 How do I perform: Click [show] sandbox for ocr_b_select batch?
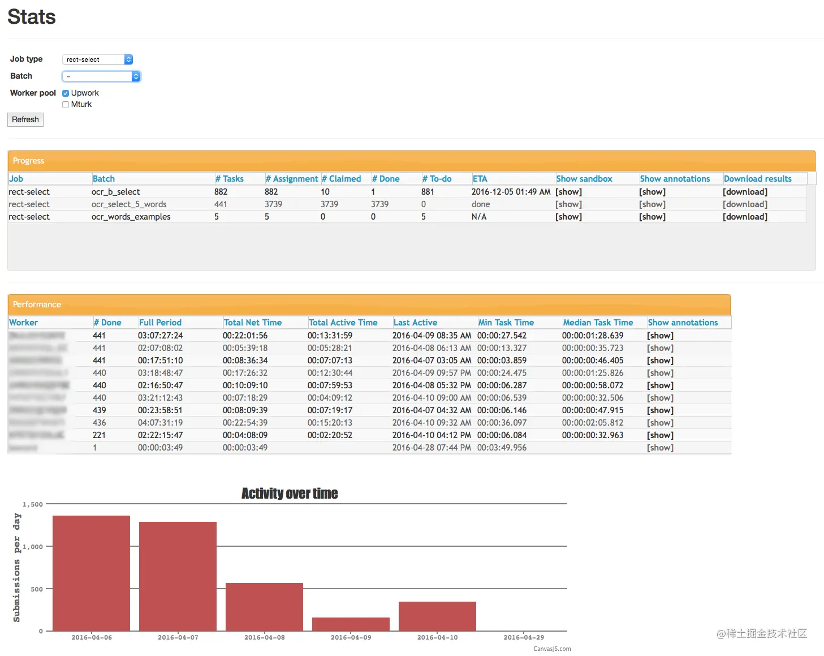[x=568, y=191]
